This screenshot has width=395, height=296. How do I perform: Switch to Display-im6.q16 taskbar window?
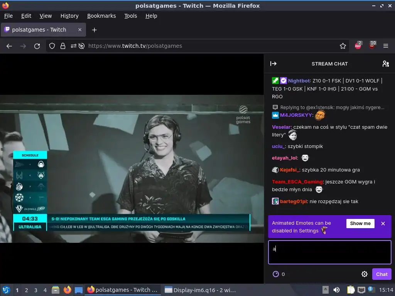(200, 290)
